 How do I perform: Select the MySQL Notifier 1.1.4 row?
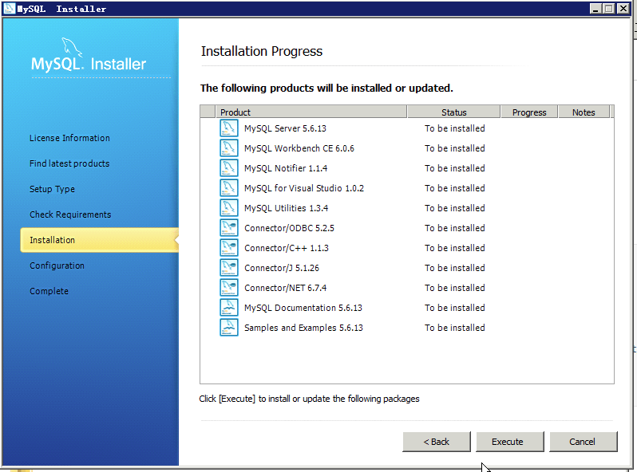point(406,168)
